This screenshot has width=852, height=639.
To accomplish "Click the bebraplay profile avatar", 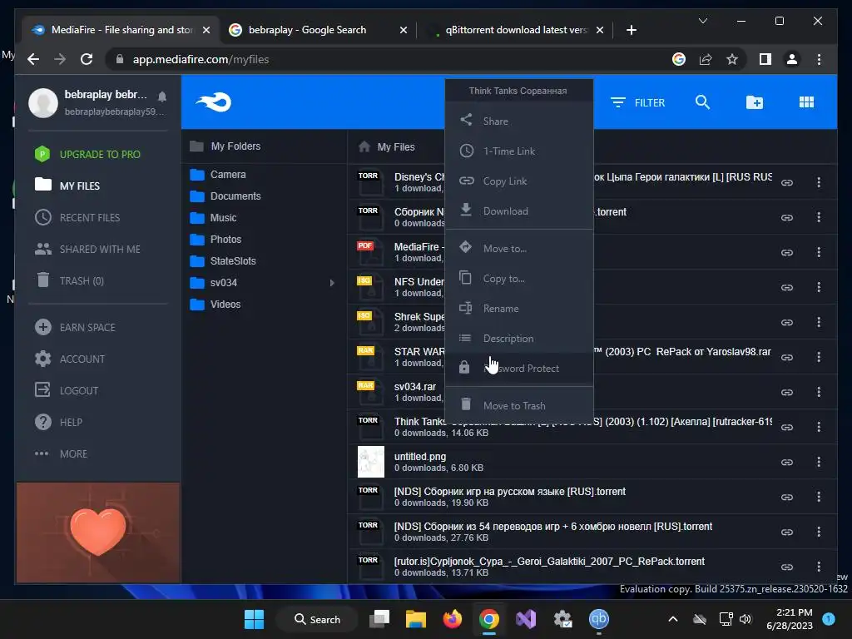I will [43, 102].
